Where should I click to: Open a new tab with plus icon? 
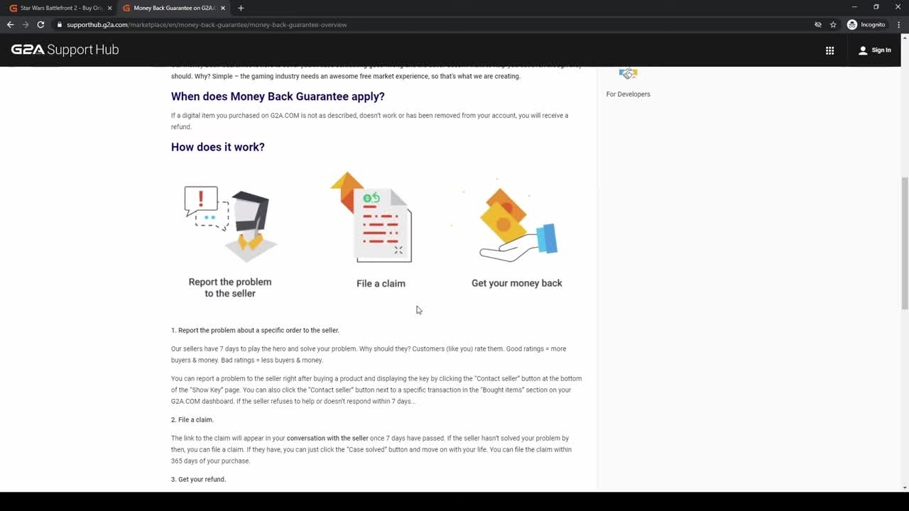[x=241, y=8]
